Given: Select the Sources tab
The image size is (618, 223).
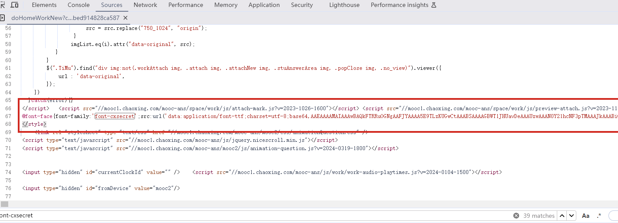Looking at the screenshot, I should click(112, 5).
